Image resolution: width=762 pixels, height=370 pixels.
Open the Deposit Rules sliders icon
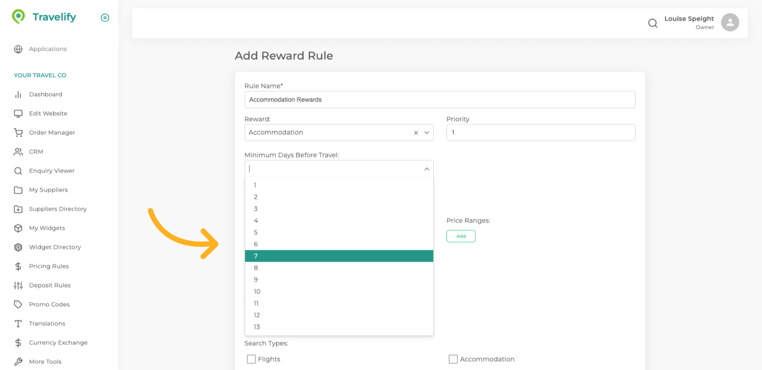coord(18,285)
